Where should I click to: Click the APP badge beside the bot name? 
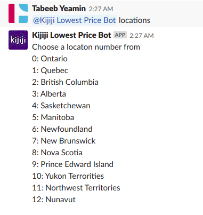tap(120, 35)
